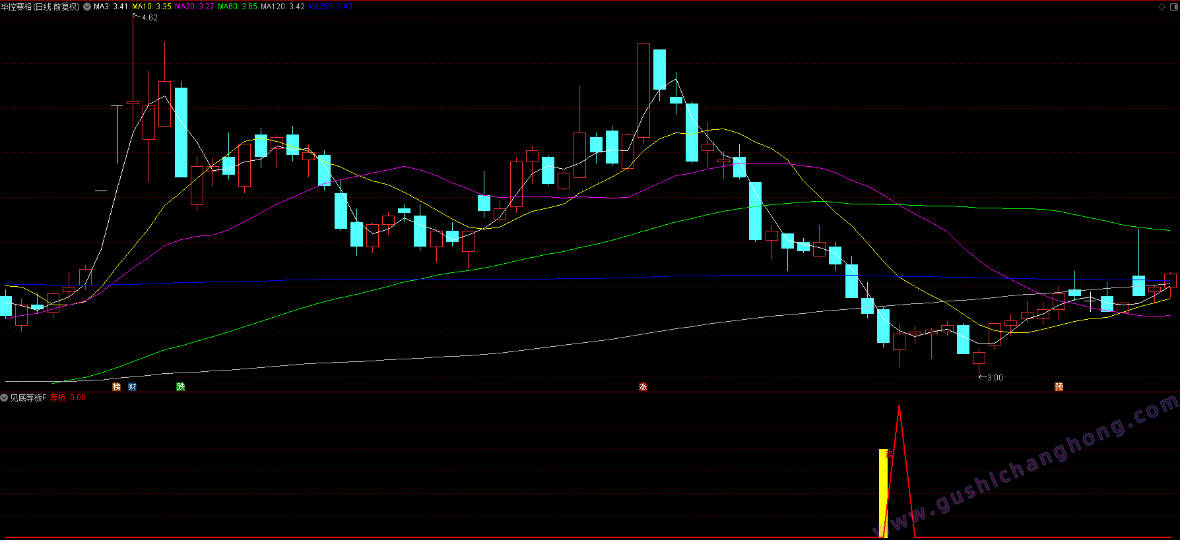Viewport: 1180px width, 540px height.
Task: Toggle the side panel icon at top-right
Action: (x=1173, y=7)
